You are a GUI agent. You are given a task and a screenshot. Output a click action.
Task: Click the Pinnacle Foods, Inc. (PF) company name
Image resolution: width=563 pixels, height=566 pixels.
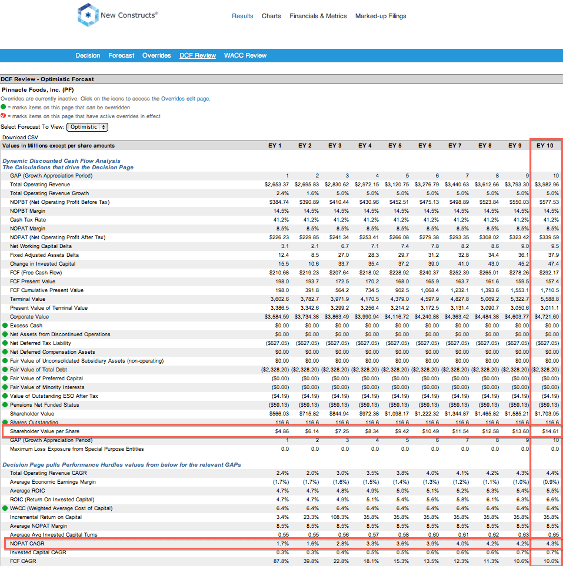click(x=38, y=90)
